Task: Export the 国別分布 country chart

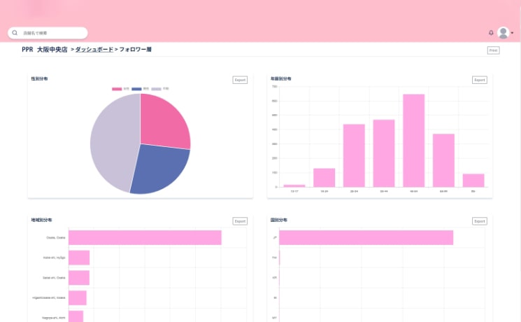Action: tap(479, 221)
